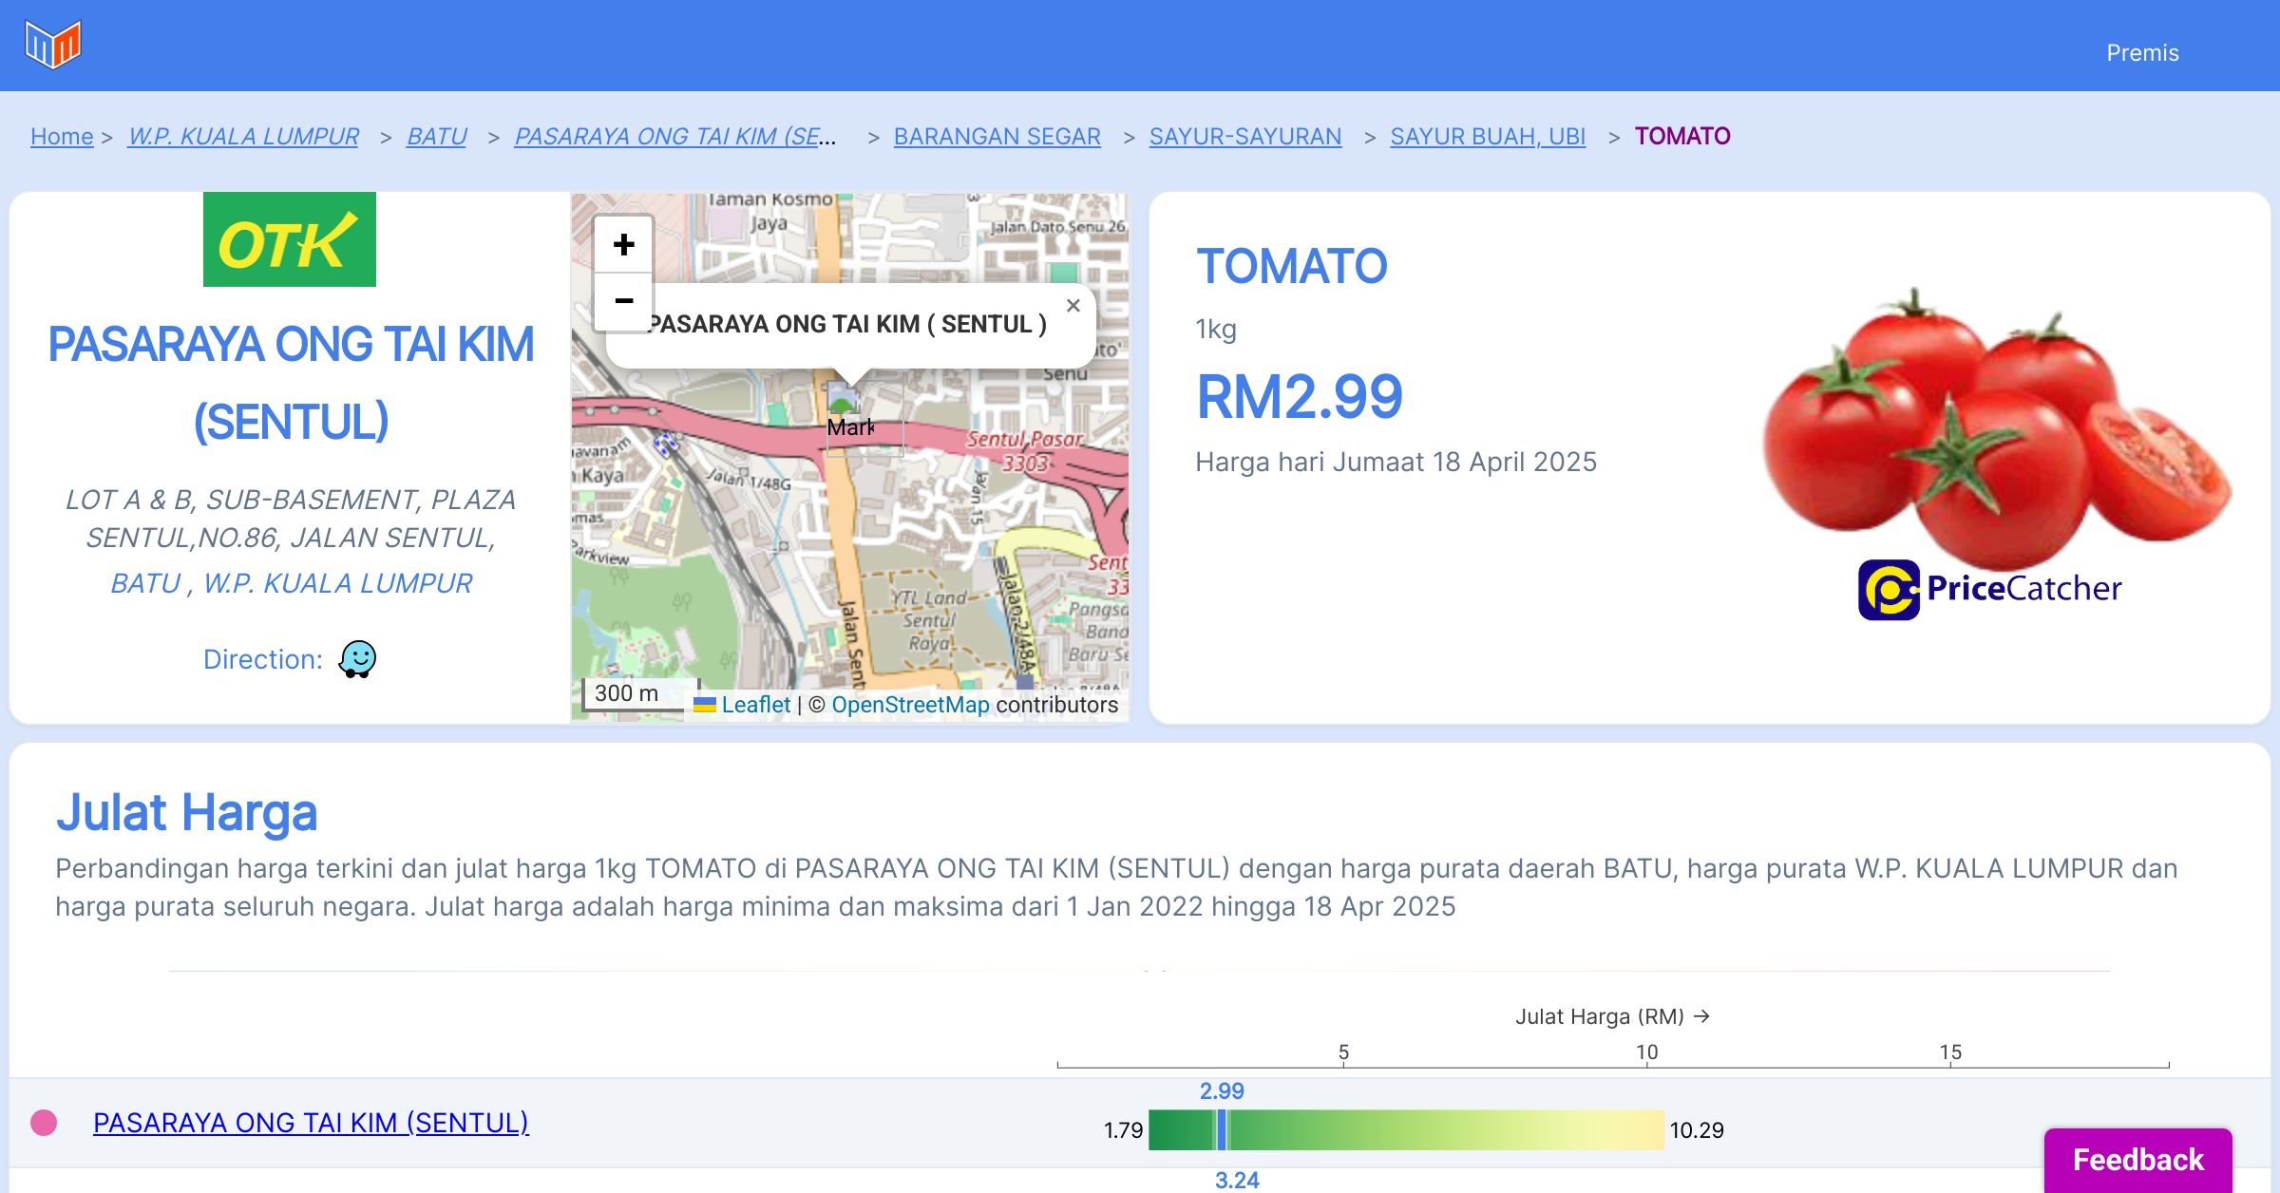The width and height of the screenshot is (2280, 1193).
Task: Click the Feedback button
Action: (x=2137, y=1159)
